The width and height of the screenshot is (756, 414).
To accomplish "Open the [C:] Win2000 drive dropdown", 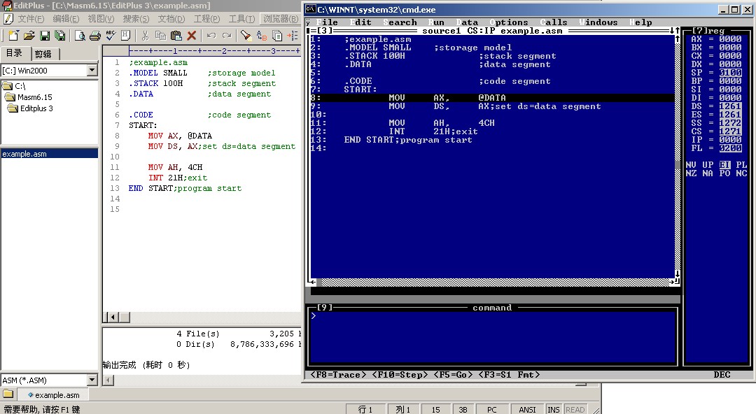I will pyautogui.click(x=92, y=71).
